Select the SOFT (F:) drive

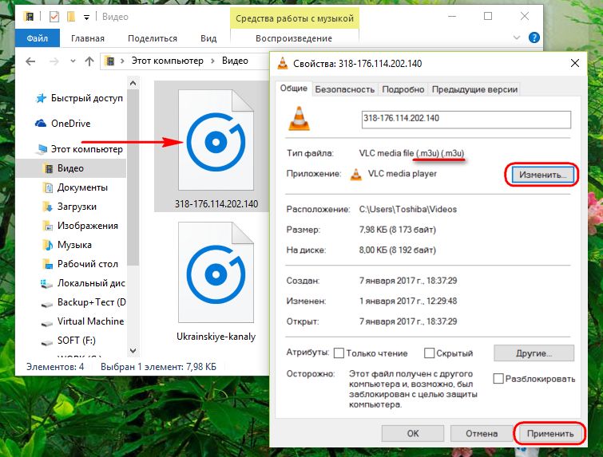tap(76, 341)
